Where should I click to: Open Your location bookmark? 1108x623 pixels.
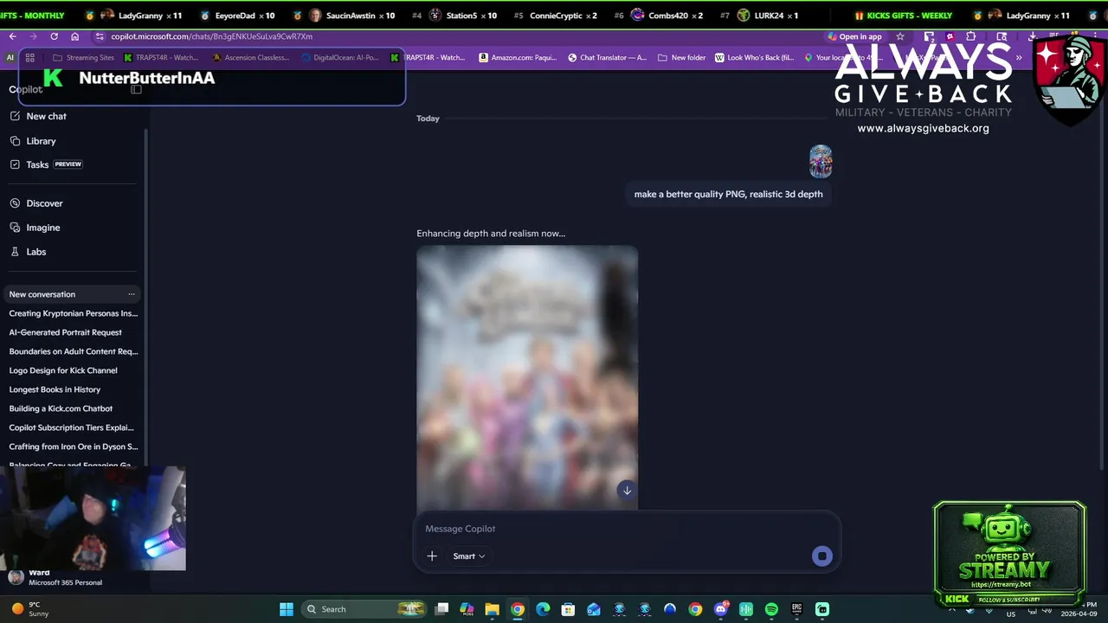click(844, 58)
